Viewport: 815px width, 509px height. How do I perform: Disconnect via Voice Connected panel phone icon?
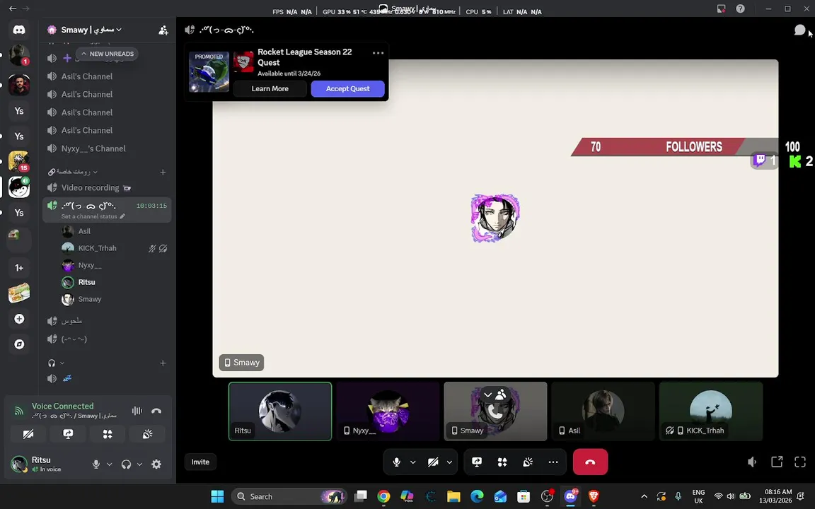(x=156, y=411)
